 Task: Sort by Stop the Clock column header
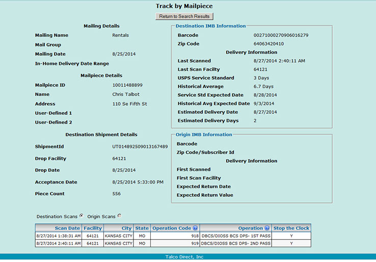point(291,228)
